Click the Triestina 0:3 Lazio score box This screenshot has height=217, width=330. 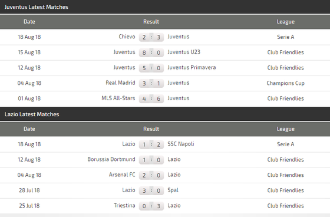point(151,206)
